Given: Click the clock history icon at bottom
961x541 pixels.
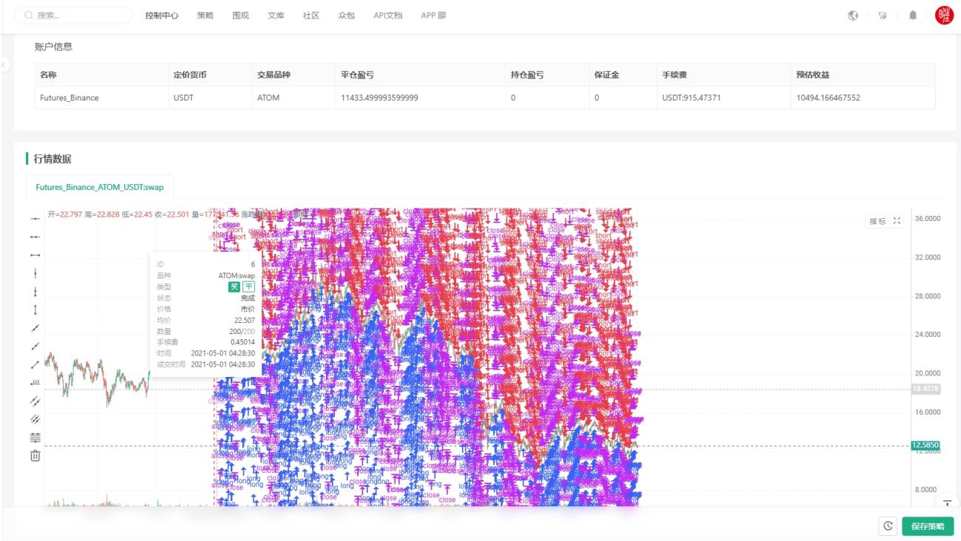Looking at the screenshot, I should (x=888, y=526).
